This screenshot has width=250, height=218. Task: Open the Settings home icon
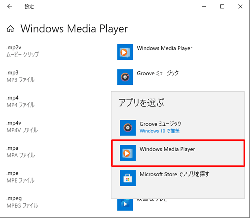coord(10,29)
